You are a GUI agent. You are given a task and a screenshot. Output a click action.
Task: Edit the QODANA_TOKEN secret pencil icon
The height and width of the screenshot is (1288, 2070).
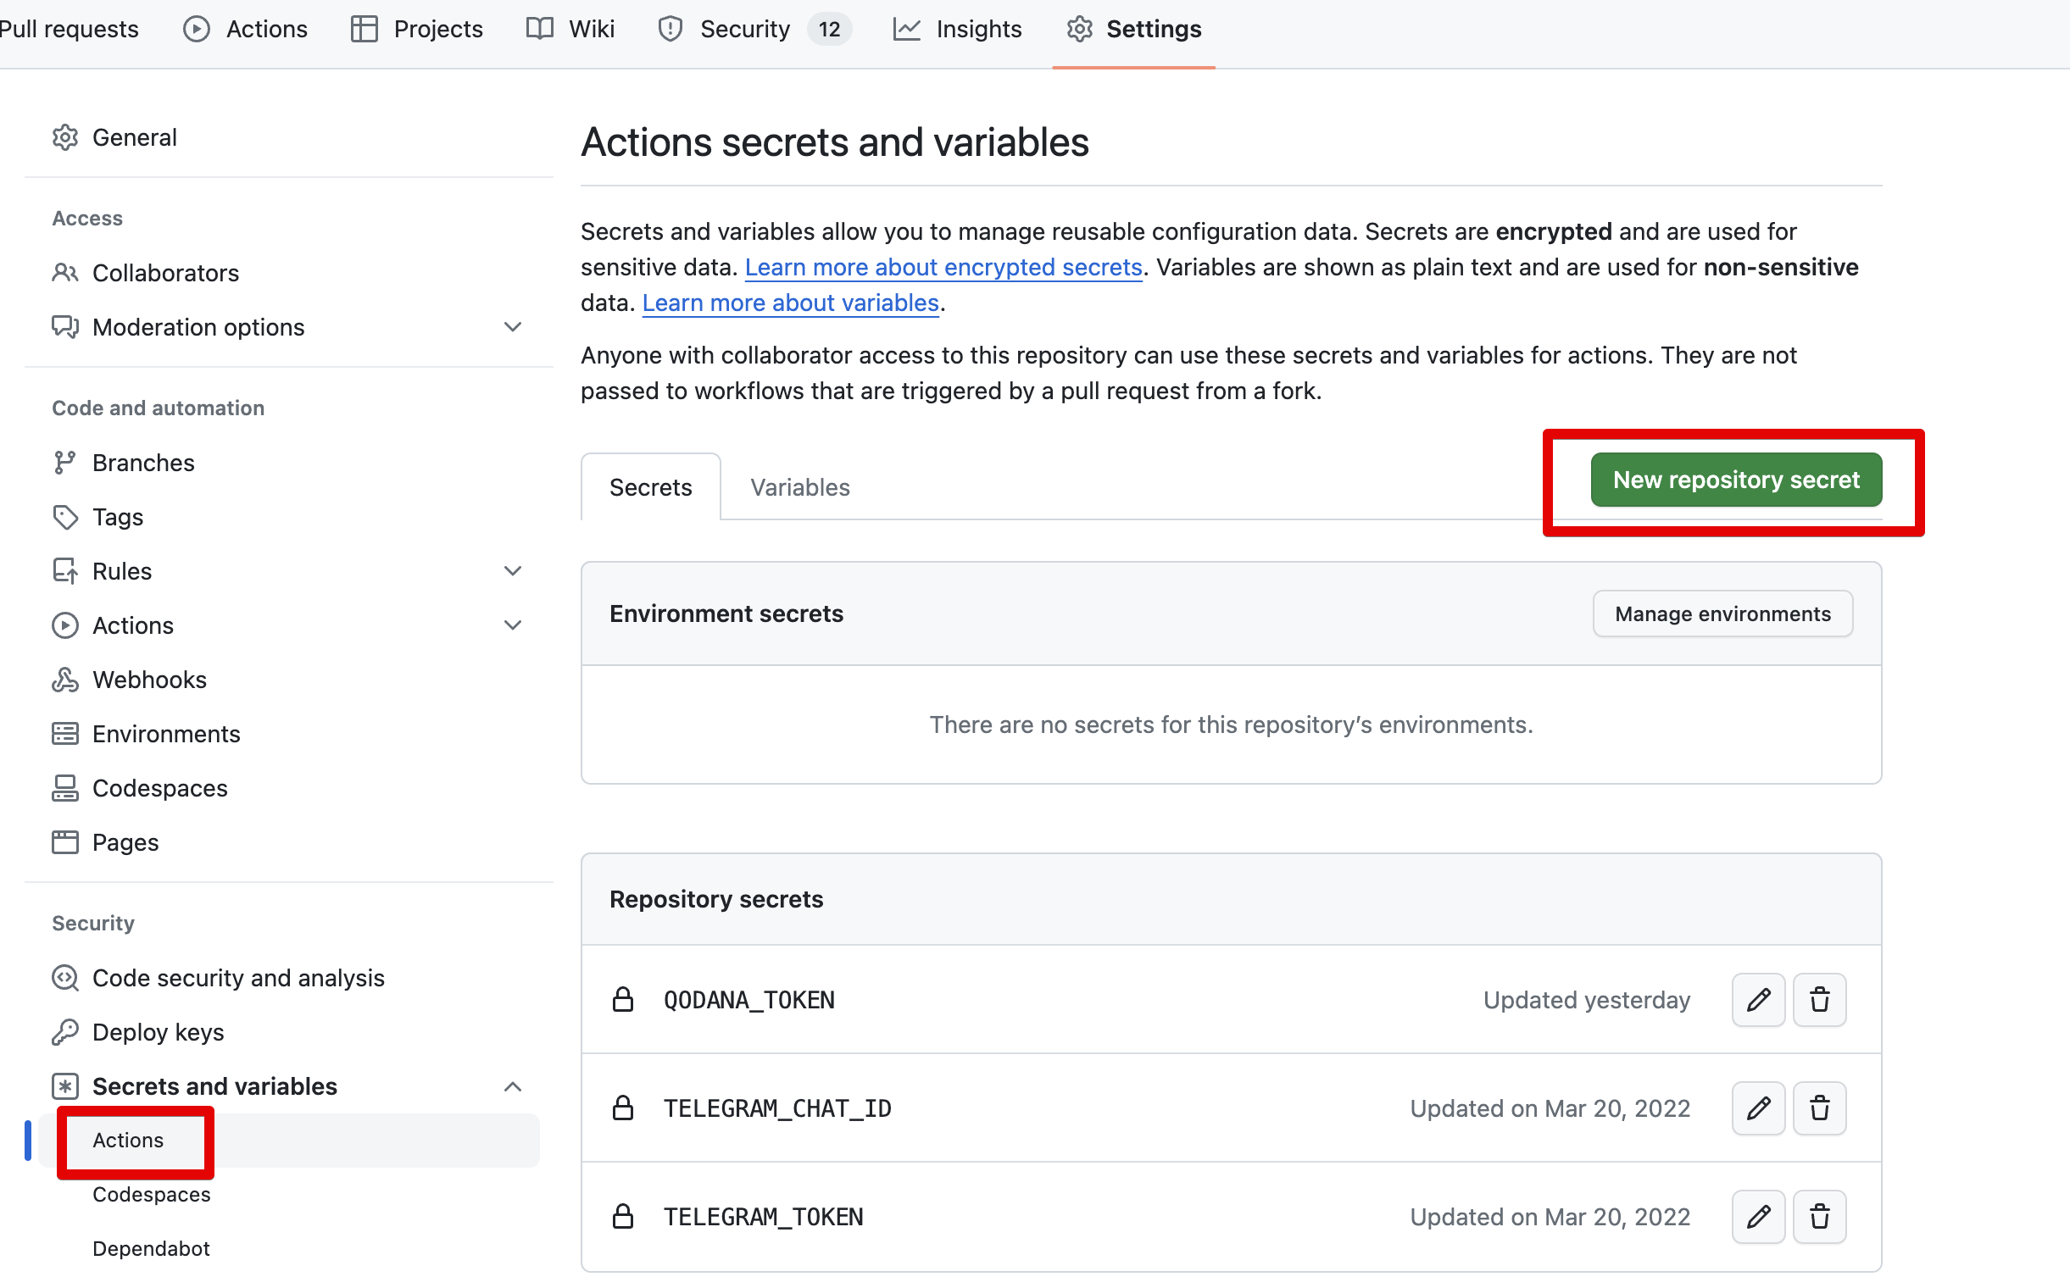click(1757, 999)
